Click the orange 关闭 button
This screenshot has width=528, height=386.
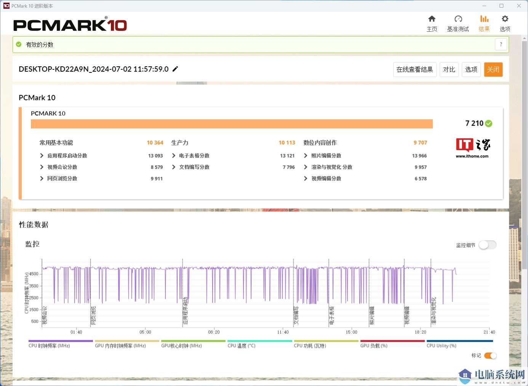[493, 69]
